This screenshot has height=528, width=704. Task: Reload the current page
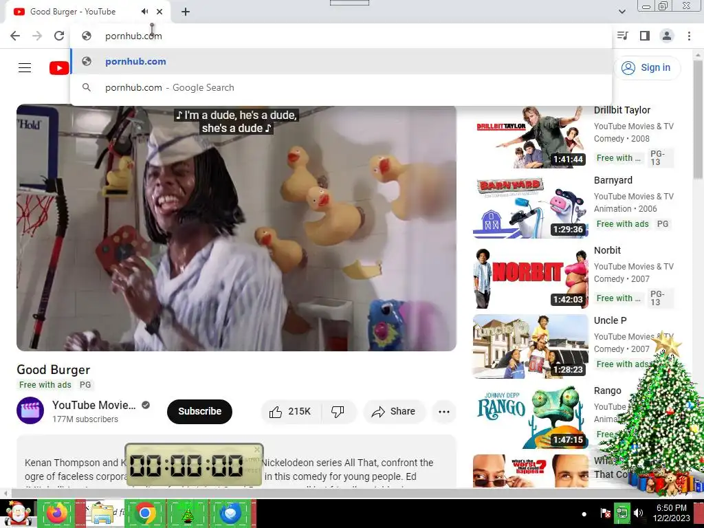click(59, 36)
